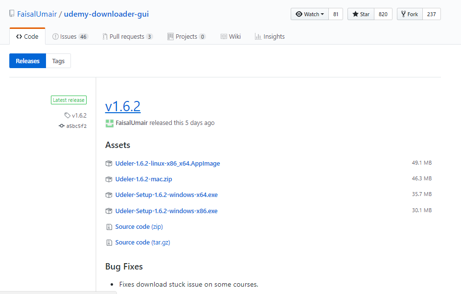Click the repository book icon beside FaisalUmair

[x=12, y=14]
